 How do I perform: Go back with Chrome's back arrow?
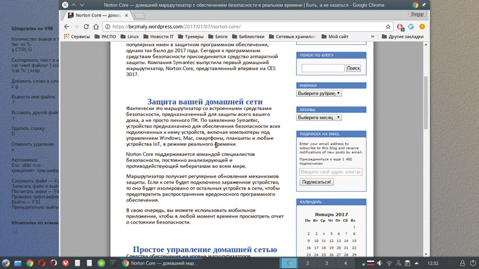click(x=66, y=27)
